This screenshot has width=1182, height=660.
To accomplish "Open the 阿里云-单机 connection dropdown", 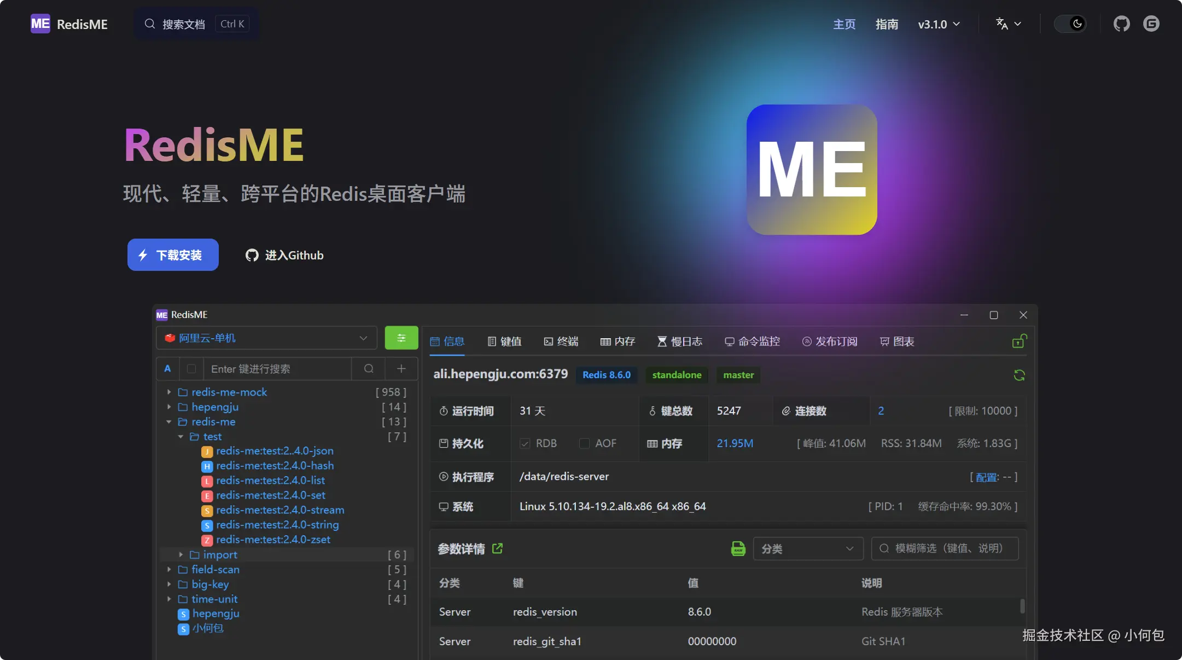I will point(266,338).
